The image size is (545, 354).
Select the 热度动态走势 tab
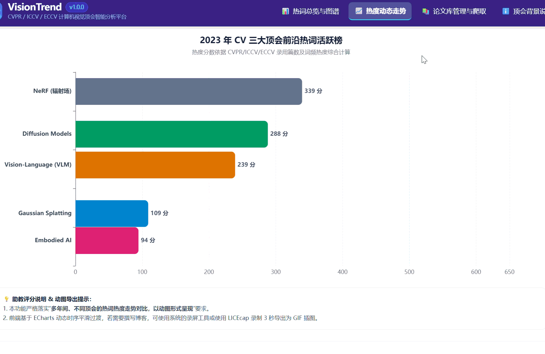pos(380,11)
